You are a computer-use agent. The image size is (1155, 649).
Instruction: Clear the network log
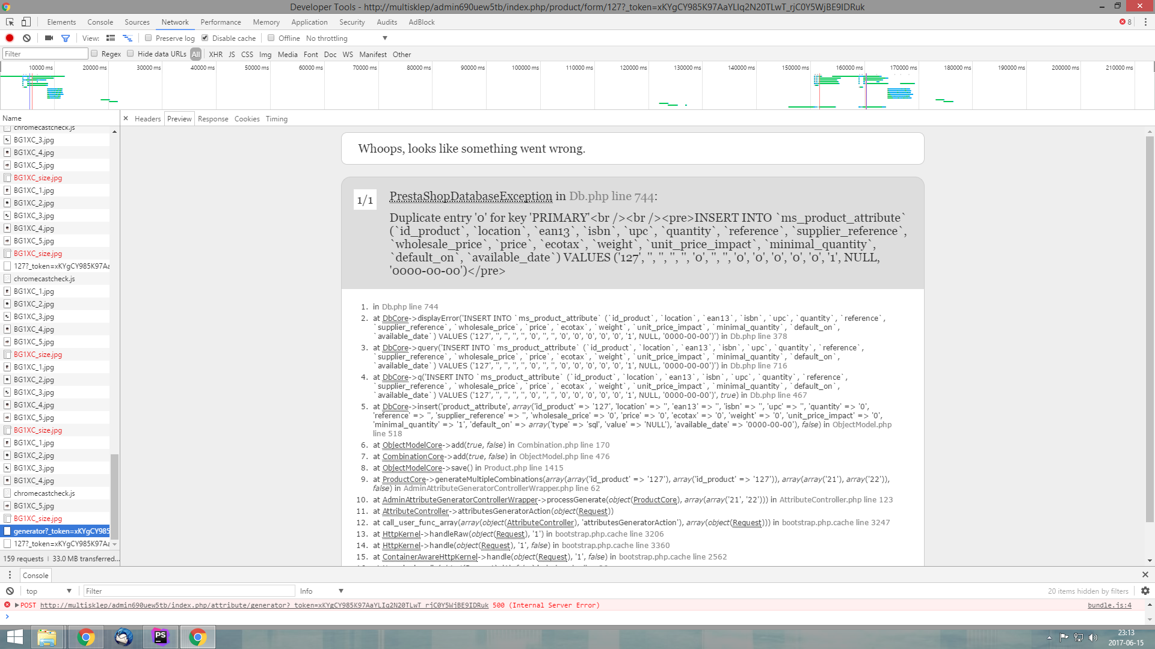(26, 38)
